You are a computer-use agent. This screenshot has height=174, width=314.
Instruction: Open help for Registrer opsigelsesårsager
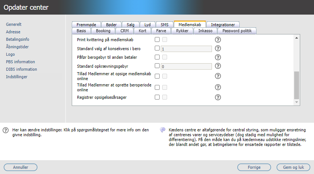point(218,97)
